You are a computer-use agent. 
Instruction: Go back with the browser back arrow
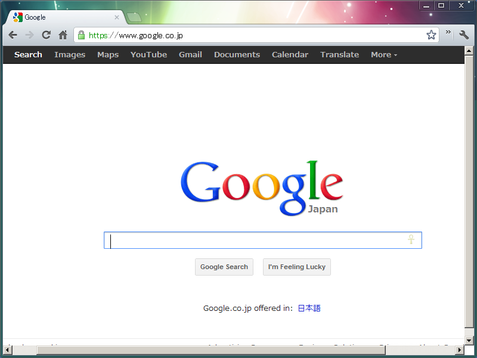coord(13,35)
